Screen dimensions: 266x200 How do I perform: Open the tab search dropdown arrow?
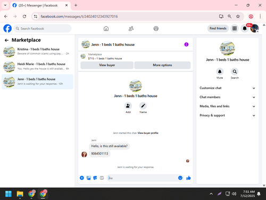(x=5, y=5)
